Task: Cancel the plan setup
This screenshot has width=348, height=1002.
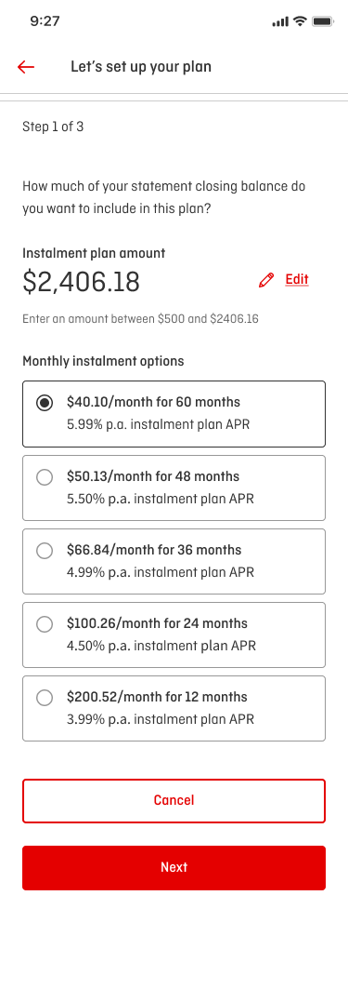Action: coord(174,801)
